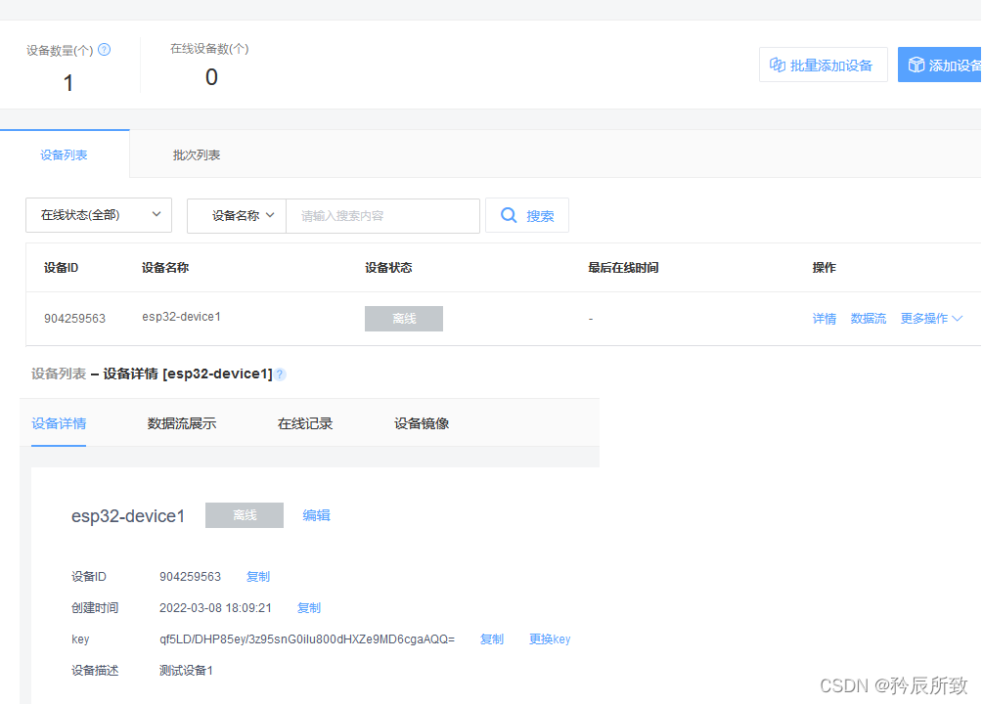The width and height of the screenshot is (983, 704).
Task: Click 编辑 next to esp32-device1 title
Action: [x=316, y=514]
